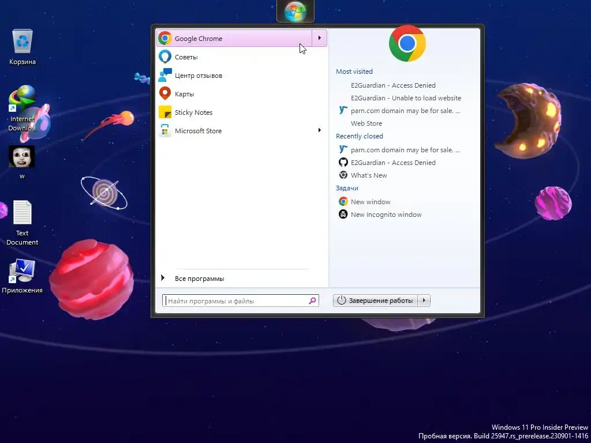Click the Sticky Notes yellow icon
Viewport: 591px width, 443px height.
point(164,112)
